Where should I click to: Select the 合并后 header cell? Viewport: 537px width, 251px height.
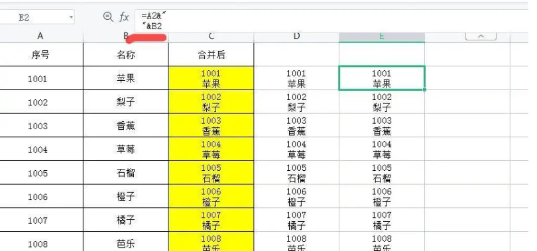(211, 54)
